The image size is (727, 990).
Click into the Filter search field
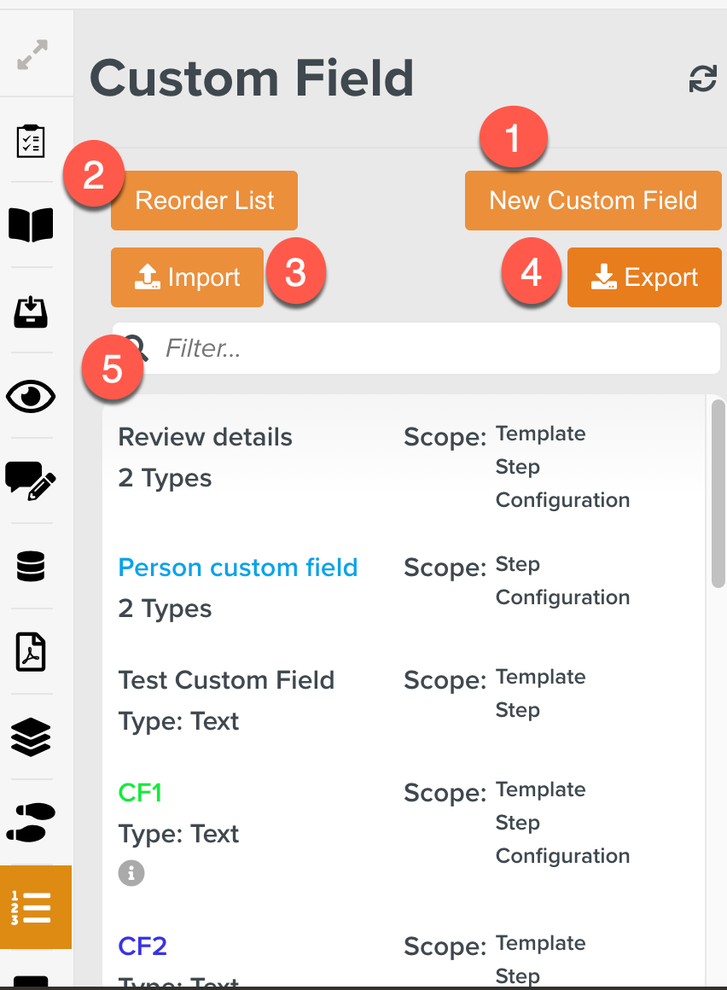[x=427, y=348]
